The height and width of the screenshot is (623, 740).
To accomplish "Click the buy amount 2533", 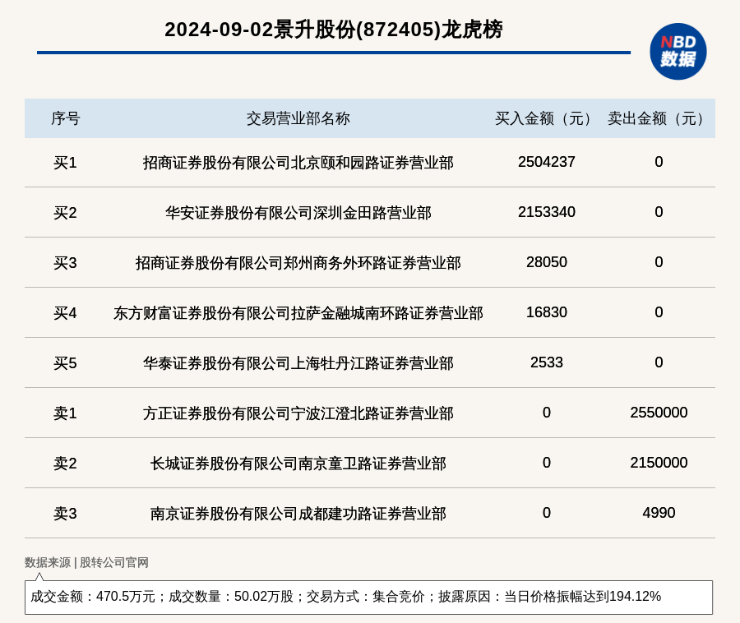I will [x=547, y=362].
